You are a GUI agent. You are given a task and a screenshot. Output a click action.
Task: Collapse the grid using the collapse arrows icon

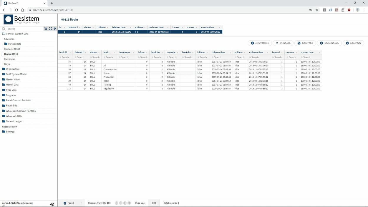click(x=46, y=29)
